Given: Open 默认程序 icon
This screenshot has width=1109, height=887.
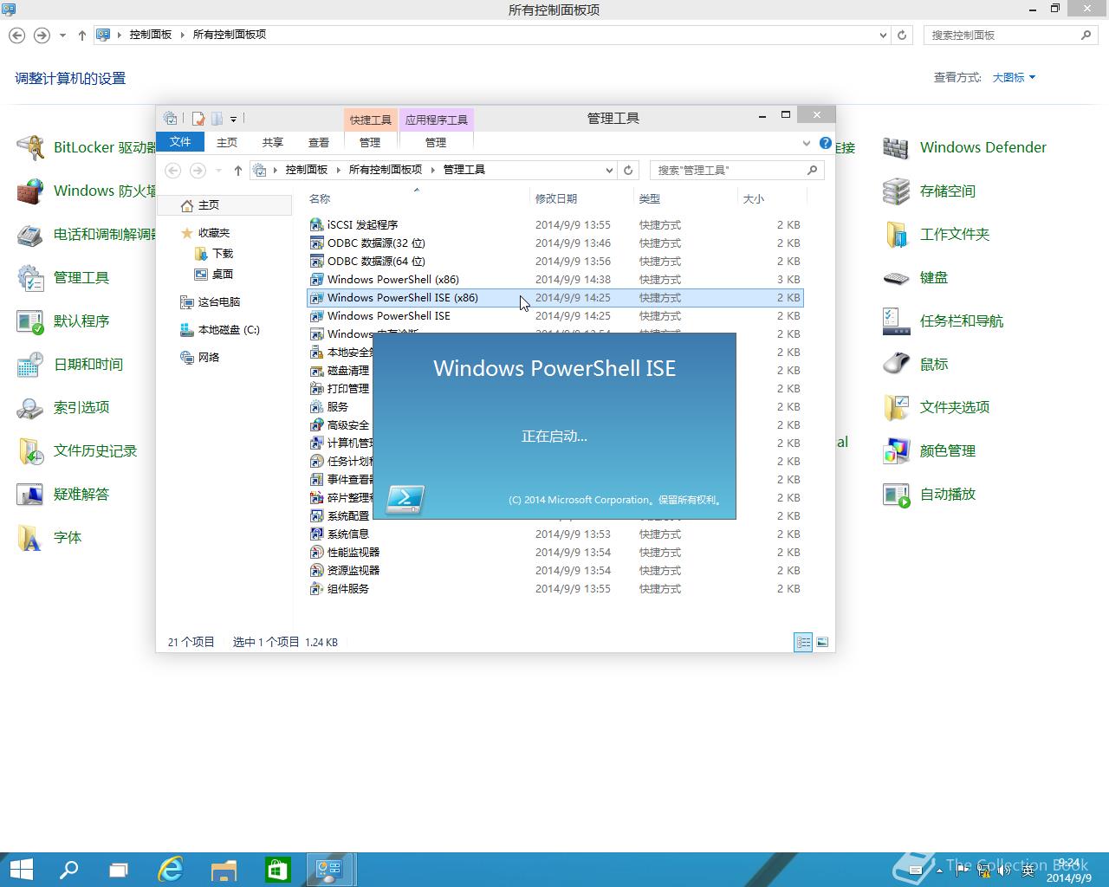Looking at the screenshot, I should click(x=30, y=320).
